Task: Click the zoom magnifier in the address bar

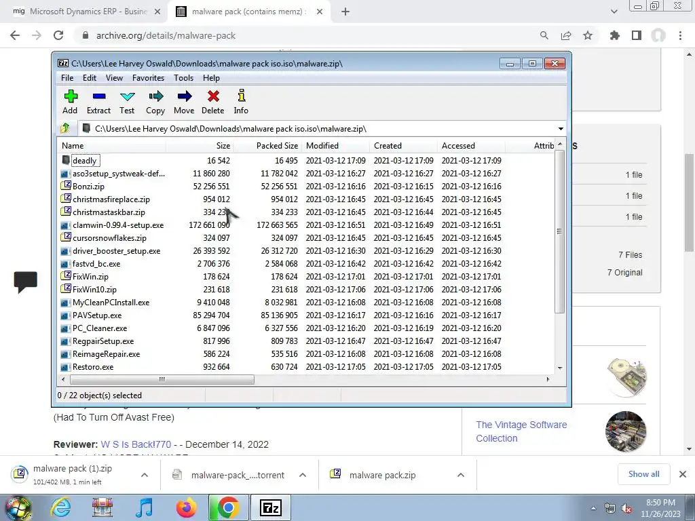Action: pos(544,35)
